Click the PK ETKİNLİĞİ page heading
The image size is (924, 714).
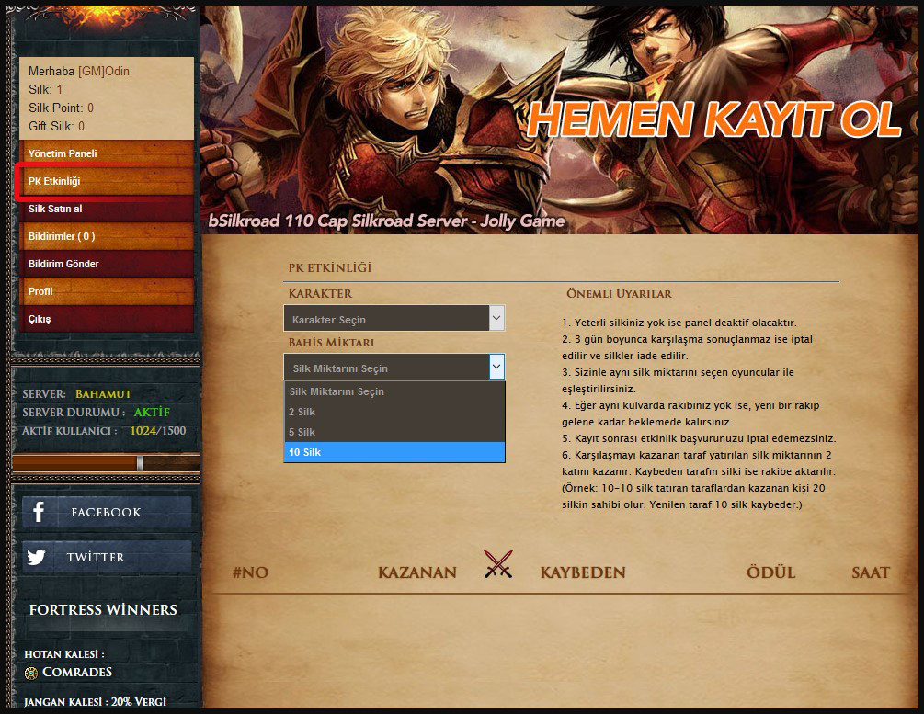click(330, 268)
